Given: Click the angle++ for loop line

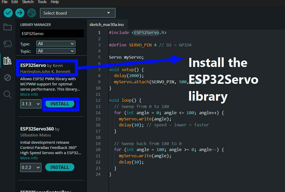Looking at the screenshot, I should 169,113.
